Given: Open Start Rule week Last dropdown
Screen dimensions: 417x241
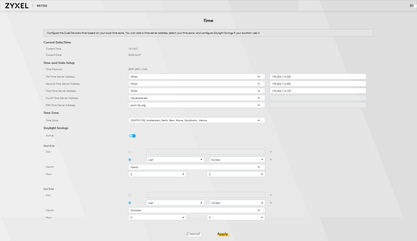Looking at the screenshot, I should 175,160.
